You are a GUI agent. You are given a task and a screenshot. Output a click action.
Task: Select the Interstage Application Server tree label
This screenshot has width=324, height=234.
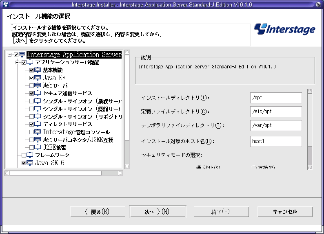[74, 55]
